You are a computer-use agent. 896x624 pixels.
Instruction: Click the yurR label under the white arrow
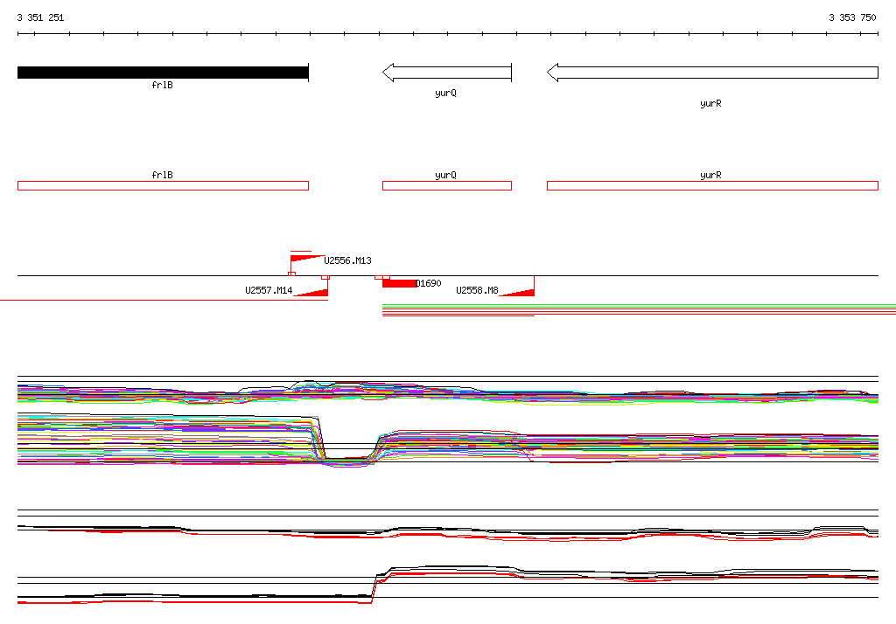[710, 103]
